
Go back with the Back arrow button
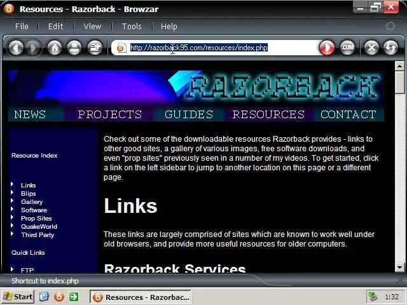coord(16,48)
